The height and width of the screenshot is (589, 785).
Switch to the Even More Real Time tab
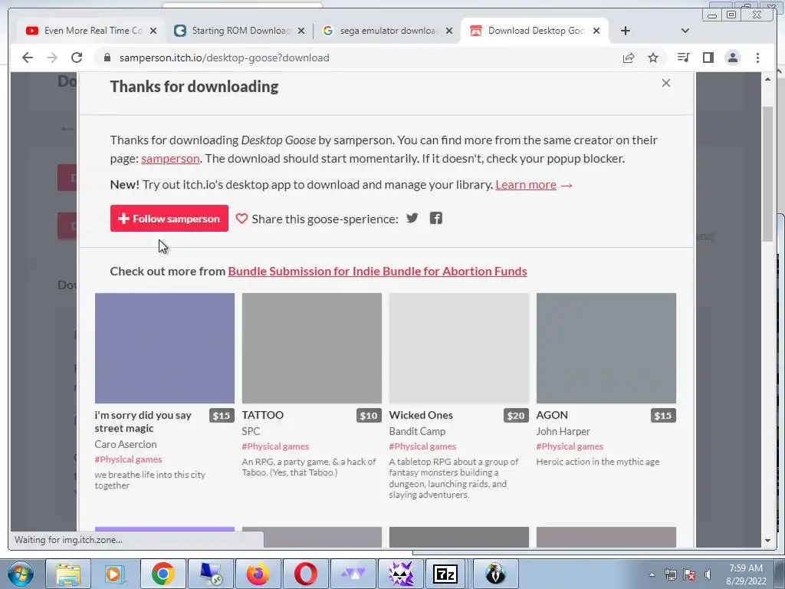[x=93, y=31]
